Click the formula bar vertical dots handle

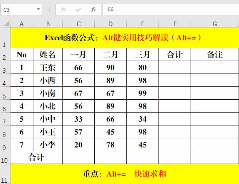pos(49,10)
